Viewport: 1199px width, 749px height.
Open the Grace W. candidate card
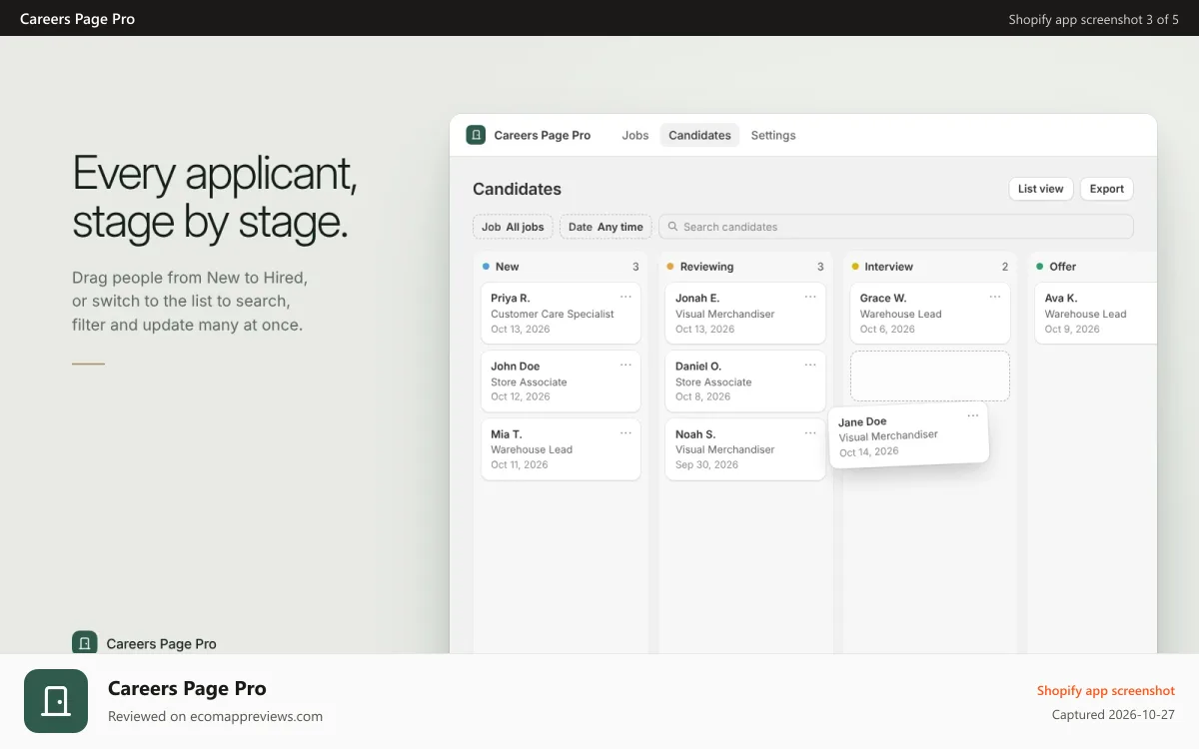[x=930, y=314]
